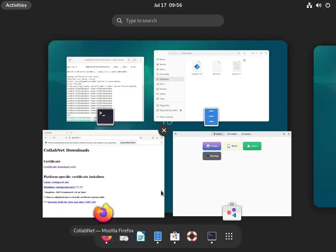The image size is (336, 252).
Task: Click Choose What I Share button in Firefox
Action: click(128, 143)
